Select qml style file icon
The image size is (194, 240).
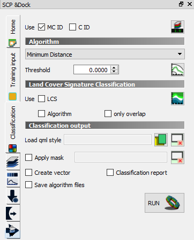tap(161, 140)
